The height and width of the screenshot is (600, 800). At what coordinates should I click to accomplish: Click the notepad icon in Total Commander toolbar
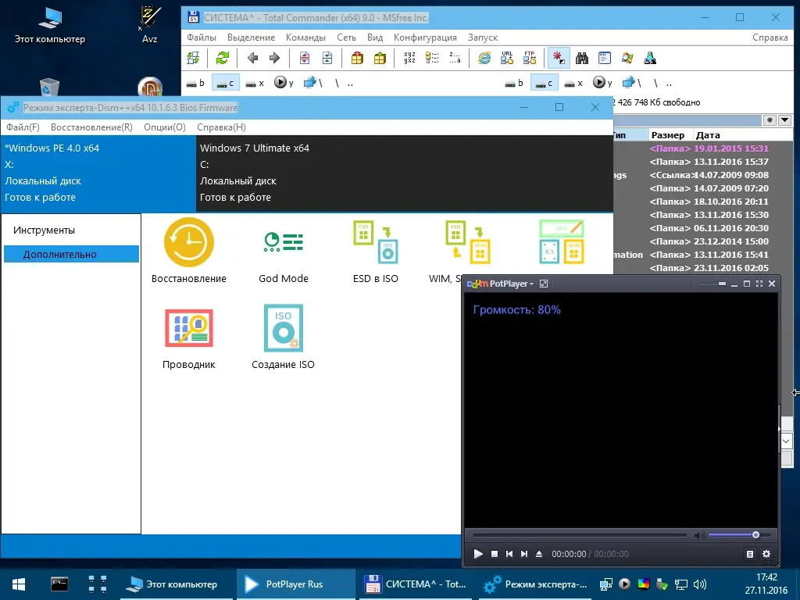point(605,58)
